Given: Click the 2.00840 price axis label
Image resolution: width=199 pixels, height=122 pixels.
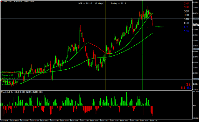Looking at the screenshot, I should coord(195,8).
